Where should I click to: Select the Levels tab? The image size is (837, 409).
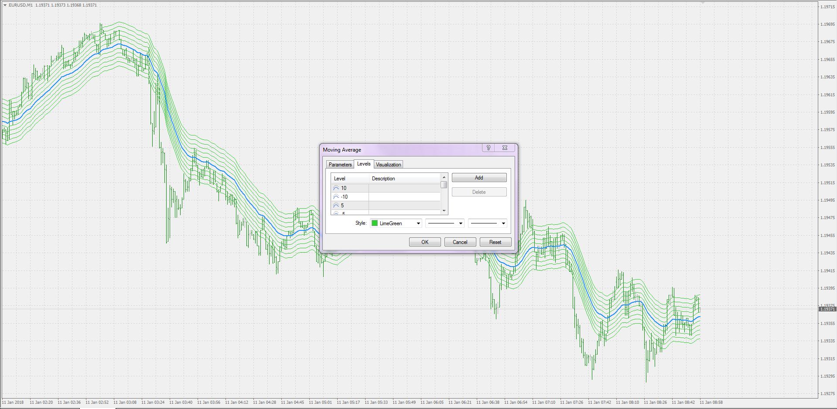coord(364,164)
